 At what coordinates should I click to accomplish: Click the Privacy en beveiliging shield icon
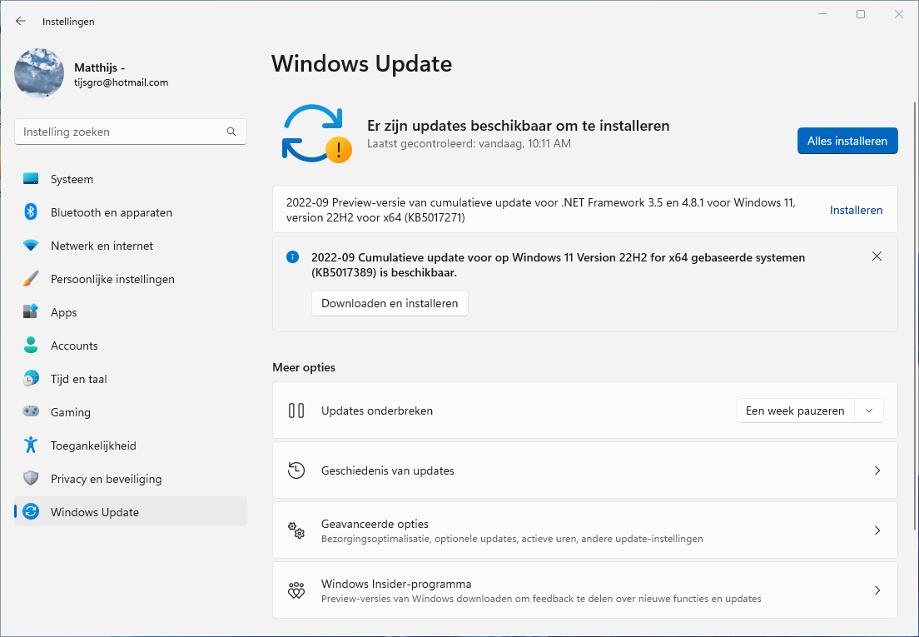(31, 479)
